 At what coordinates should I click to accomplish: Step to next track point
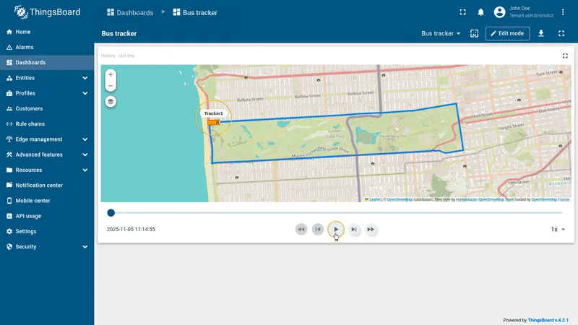(x=354, y=230)
